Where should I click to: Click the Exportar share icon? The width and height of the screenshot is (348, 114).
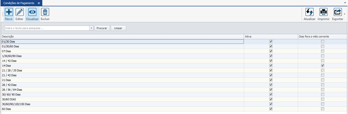click(338, 12)
